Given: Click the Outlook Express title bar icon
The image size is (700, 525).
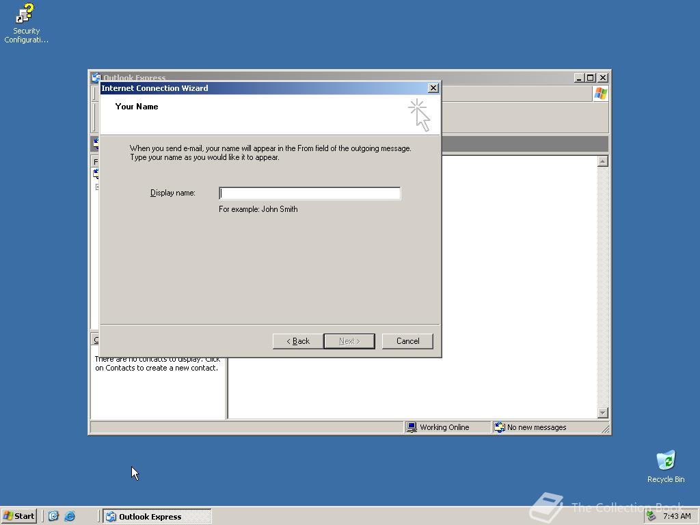Looking at the screenshot, I should point(96,77).
